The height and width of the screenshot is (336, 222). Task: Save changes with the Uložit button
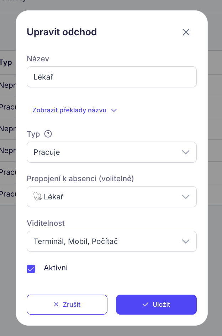click(156, 305)
